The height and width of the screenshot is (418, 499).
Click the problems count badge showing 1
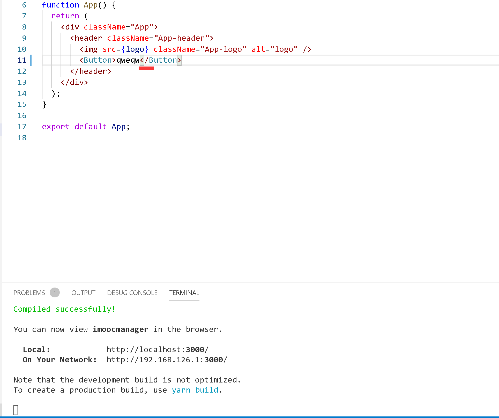point(55,293)
